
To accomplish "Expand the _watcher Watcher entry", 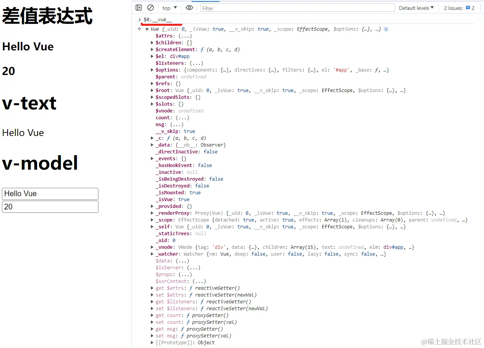I will 152,254.
